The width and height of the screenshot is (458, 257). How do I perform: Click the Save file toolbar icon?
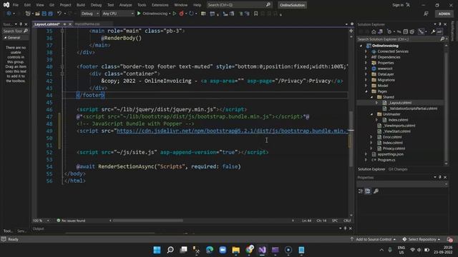coord(44,14)
